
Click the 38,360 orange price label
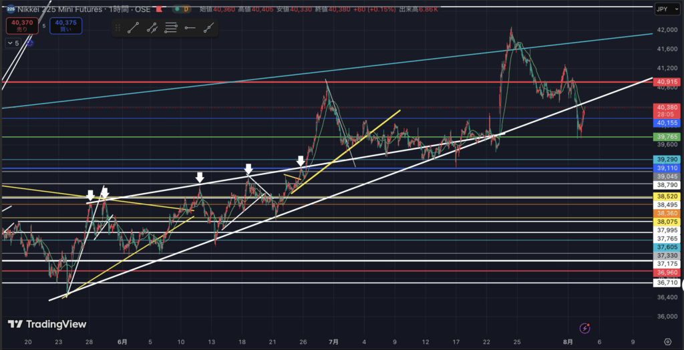point(667,213)
